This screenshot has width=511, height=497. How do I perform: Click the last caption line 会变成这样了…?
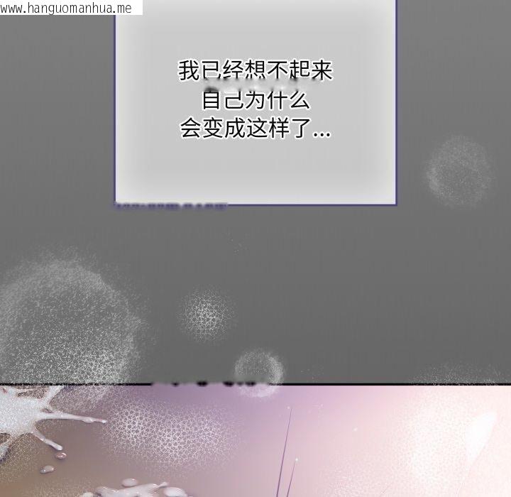pyautogui.click(x=255, y=129)
